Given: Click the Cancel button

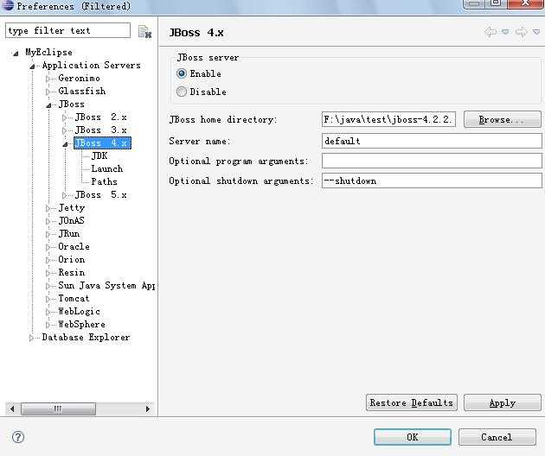Looking at the screenshot, I should click(x=497, y=437).
